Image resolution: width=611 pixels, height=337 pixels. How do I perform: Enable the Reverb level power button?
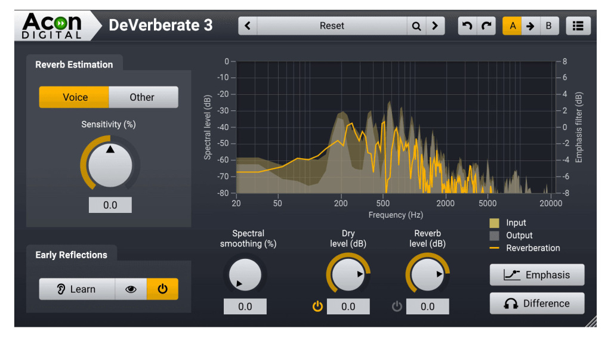pyautogui.click(x=397, y=307)
